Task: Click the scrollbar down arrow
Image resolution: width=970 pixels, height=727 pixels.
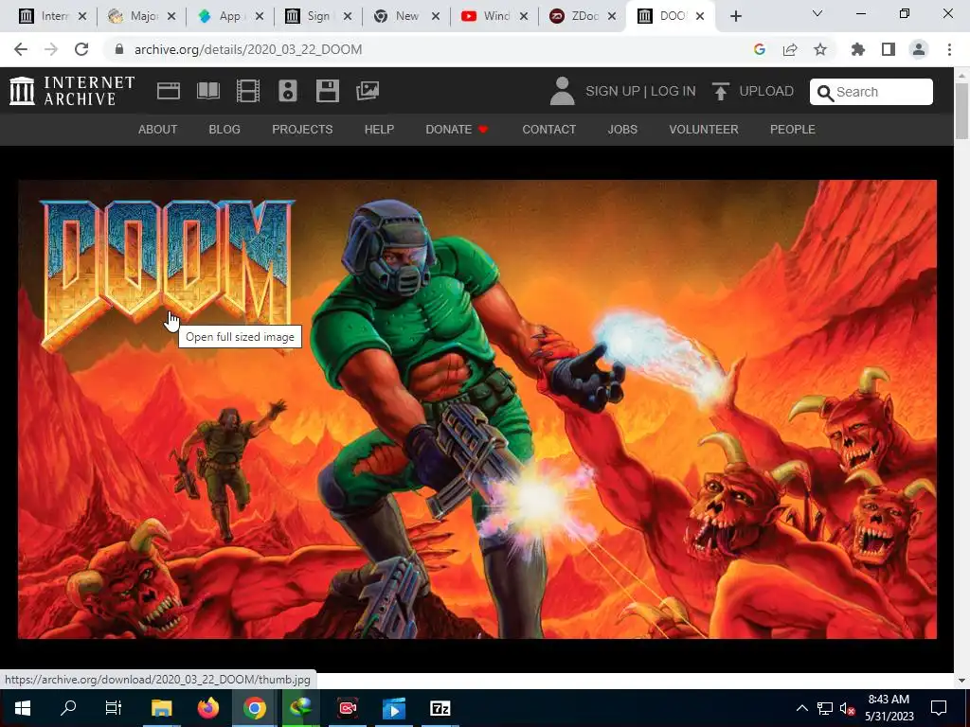Action: coord(962,680)
